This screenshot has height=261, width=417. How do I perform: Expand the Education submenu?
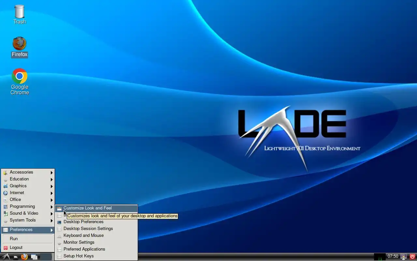pos(28,179)
